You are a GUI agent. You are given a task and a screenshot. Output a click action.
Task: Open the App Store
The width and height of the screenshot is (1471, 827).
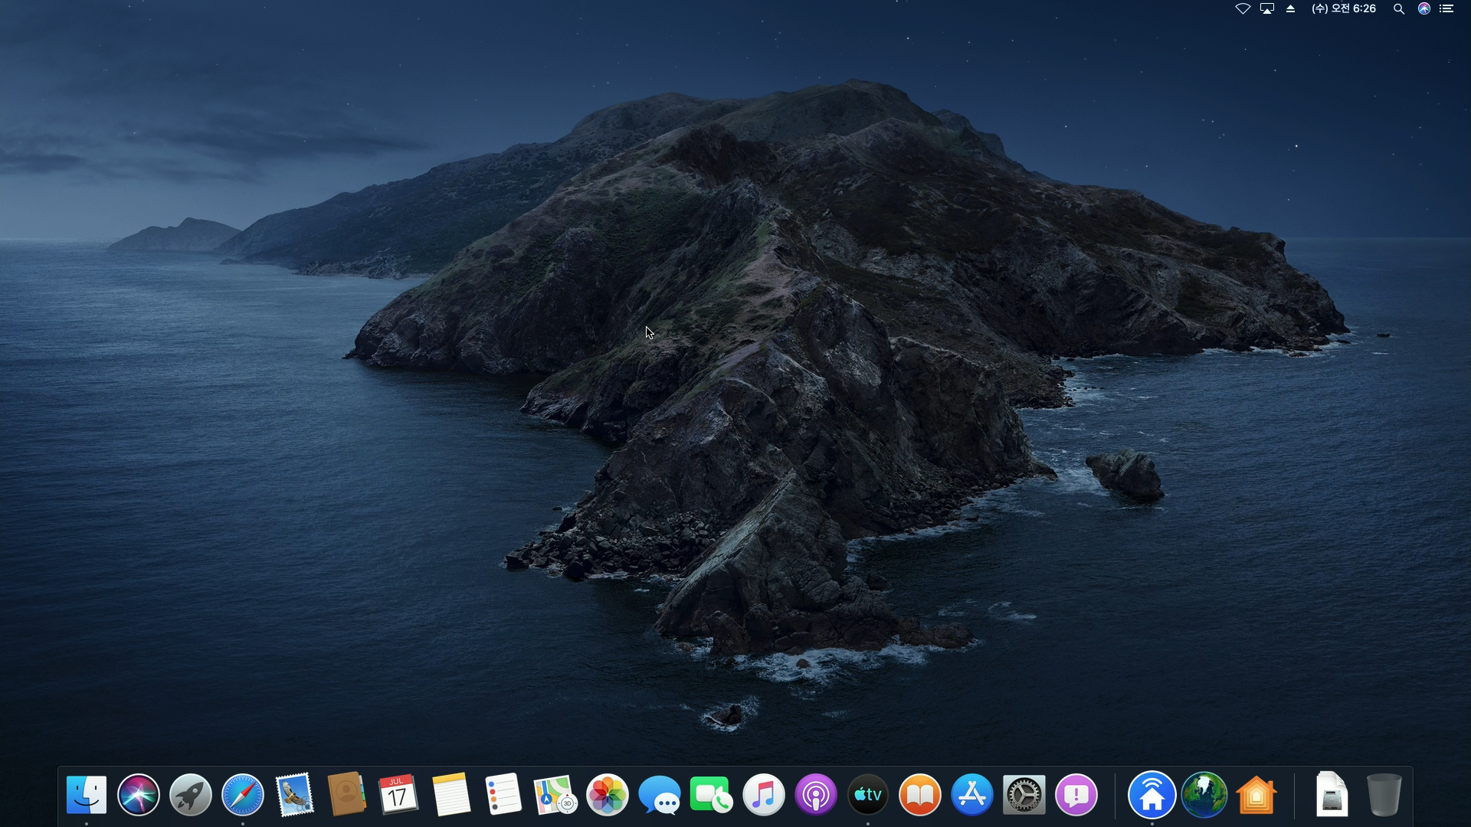coord(972,795)
